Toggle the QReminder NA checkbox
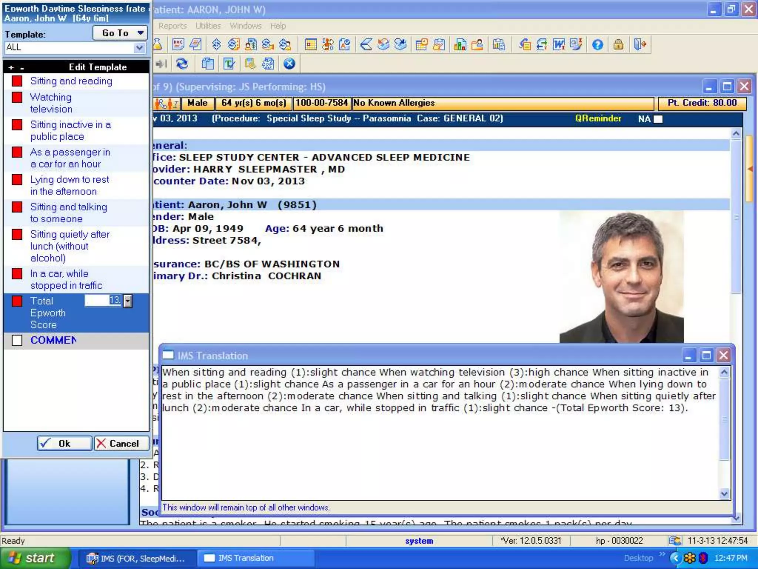The image size is (758, 569). [x=658, y=119]
